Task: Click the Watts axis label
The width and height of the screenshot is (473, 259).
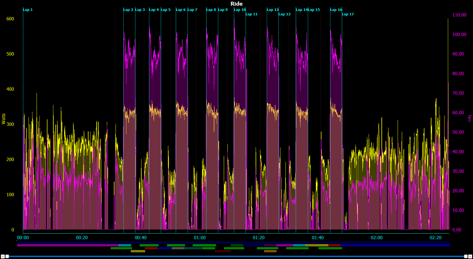Action: 4,119
